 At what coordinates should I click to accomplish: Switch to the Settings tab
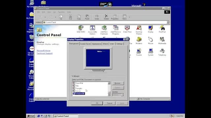[x=119, y=44]
